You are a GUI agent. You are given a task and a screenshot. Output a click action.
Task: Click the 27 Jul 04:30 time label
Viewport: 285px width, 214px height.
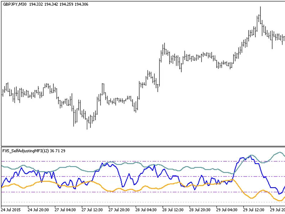(65, 210)
